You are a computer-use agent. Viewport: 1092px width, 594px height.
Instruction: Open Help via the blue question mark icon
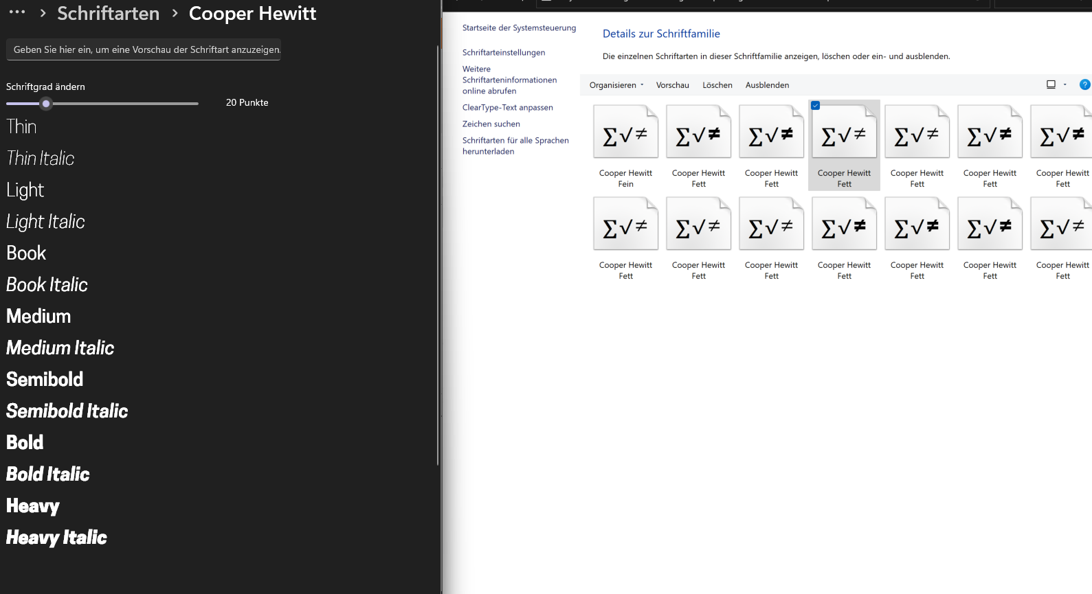pyautogui.click(x=1085, y=84)
